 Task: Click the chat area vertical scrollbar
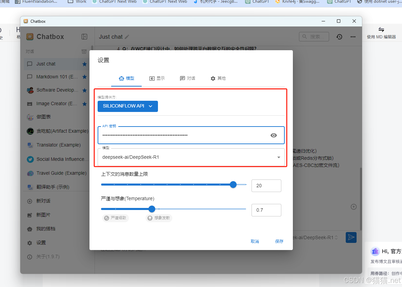361,199
